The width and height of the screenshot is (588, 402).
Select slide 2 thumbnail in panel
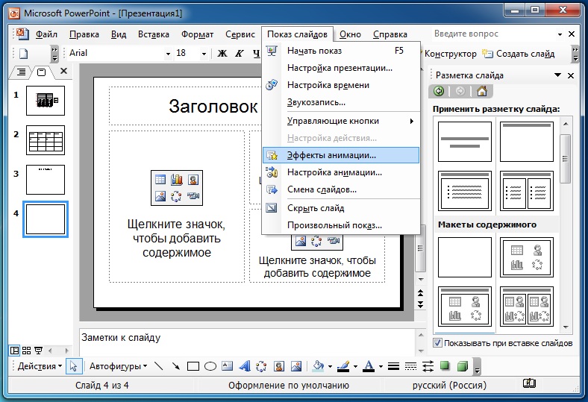coord(46,139)
